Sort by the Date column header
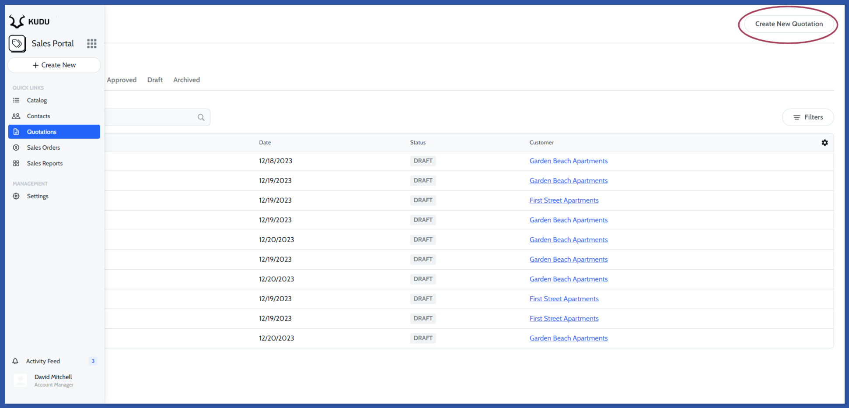The image size is (849, 408). coord(265,143)
